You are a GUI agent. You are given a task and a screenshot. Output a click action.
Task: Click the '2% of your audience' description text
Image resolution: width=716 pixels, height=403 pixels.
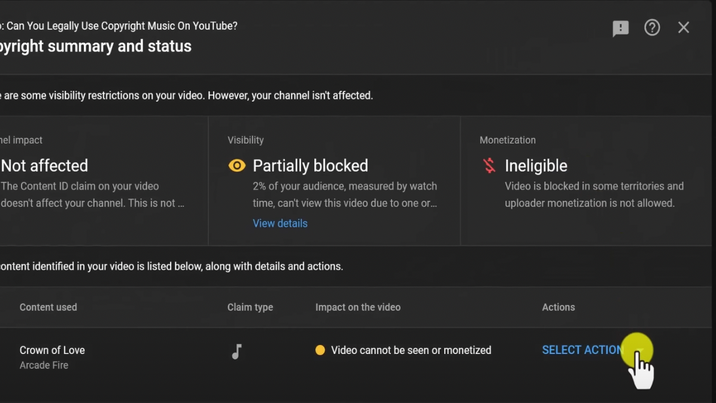[x=345, y=195]
